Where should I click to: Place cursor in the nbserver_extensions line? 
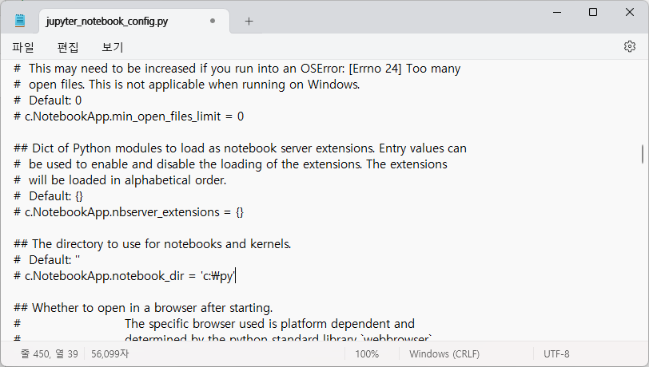tap(129, 212)
